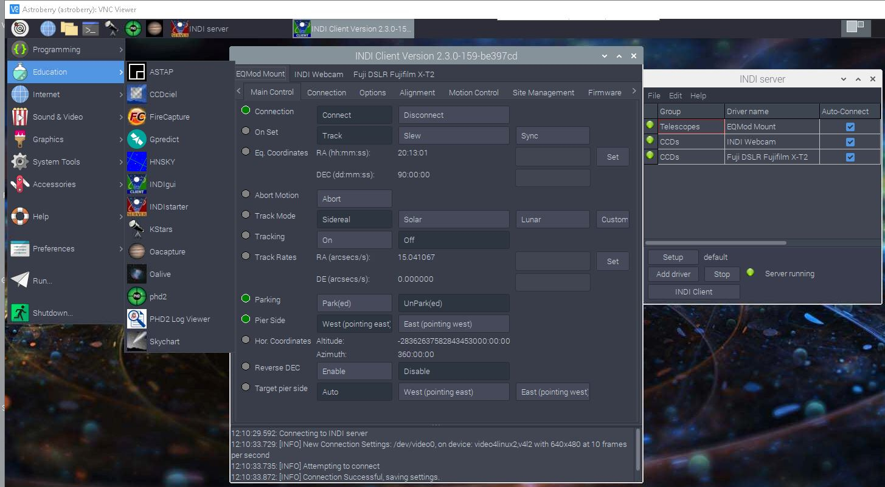Toggle auto-connect for Fuji DSLR Fujifilm X-T2
This screenshot has height=487, width=885.
point(850,157)
